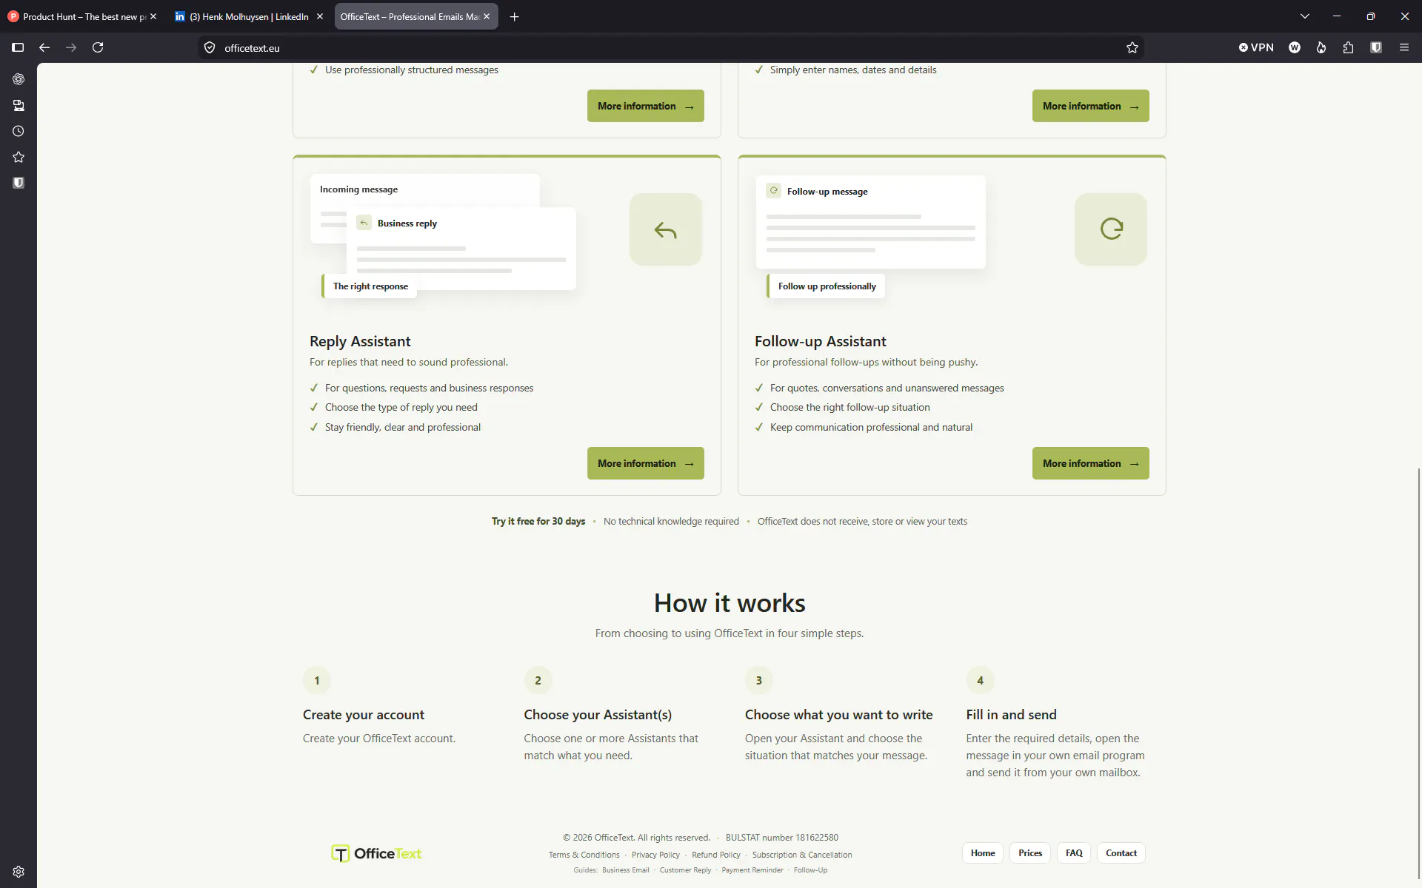Click the 'How it works' heading
The width and height of the screenshot is (1422, 888).
coord(730,603)
